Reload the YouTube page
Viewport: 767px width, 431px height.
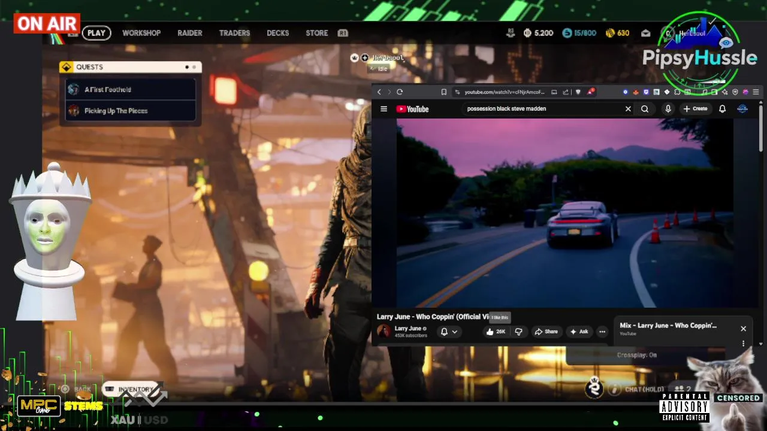pos(400,92)
